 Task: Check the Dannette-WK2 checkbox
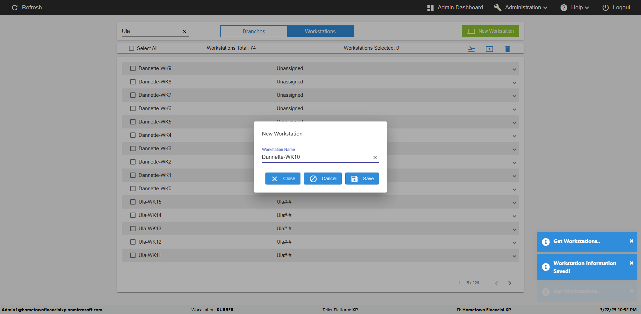(x=133, y=162)
